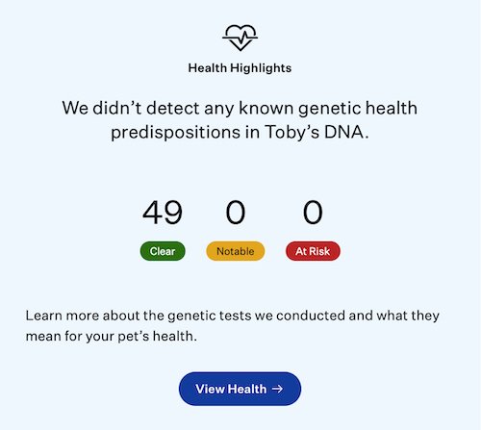Click the arrow icon inside View Health button
The width and height of the screenshot is (481, 430).
(x=277, y=389)
